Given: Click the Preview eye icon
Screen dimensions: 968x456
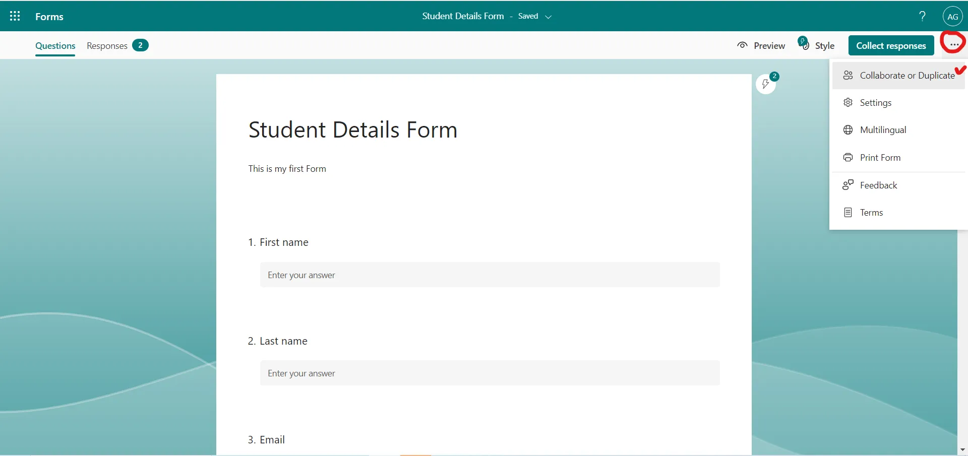Looking at the screenshot, I should (x=742, y=45).
